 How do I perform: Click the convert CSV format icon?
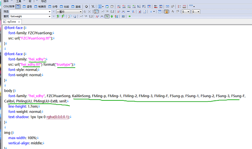click(x=107, y=7)
